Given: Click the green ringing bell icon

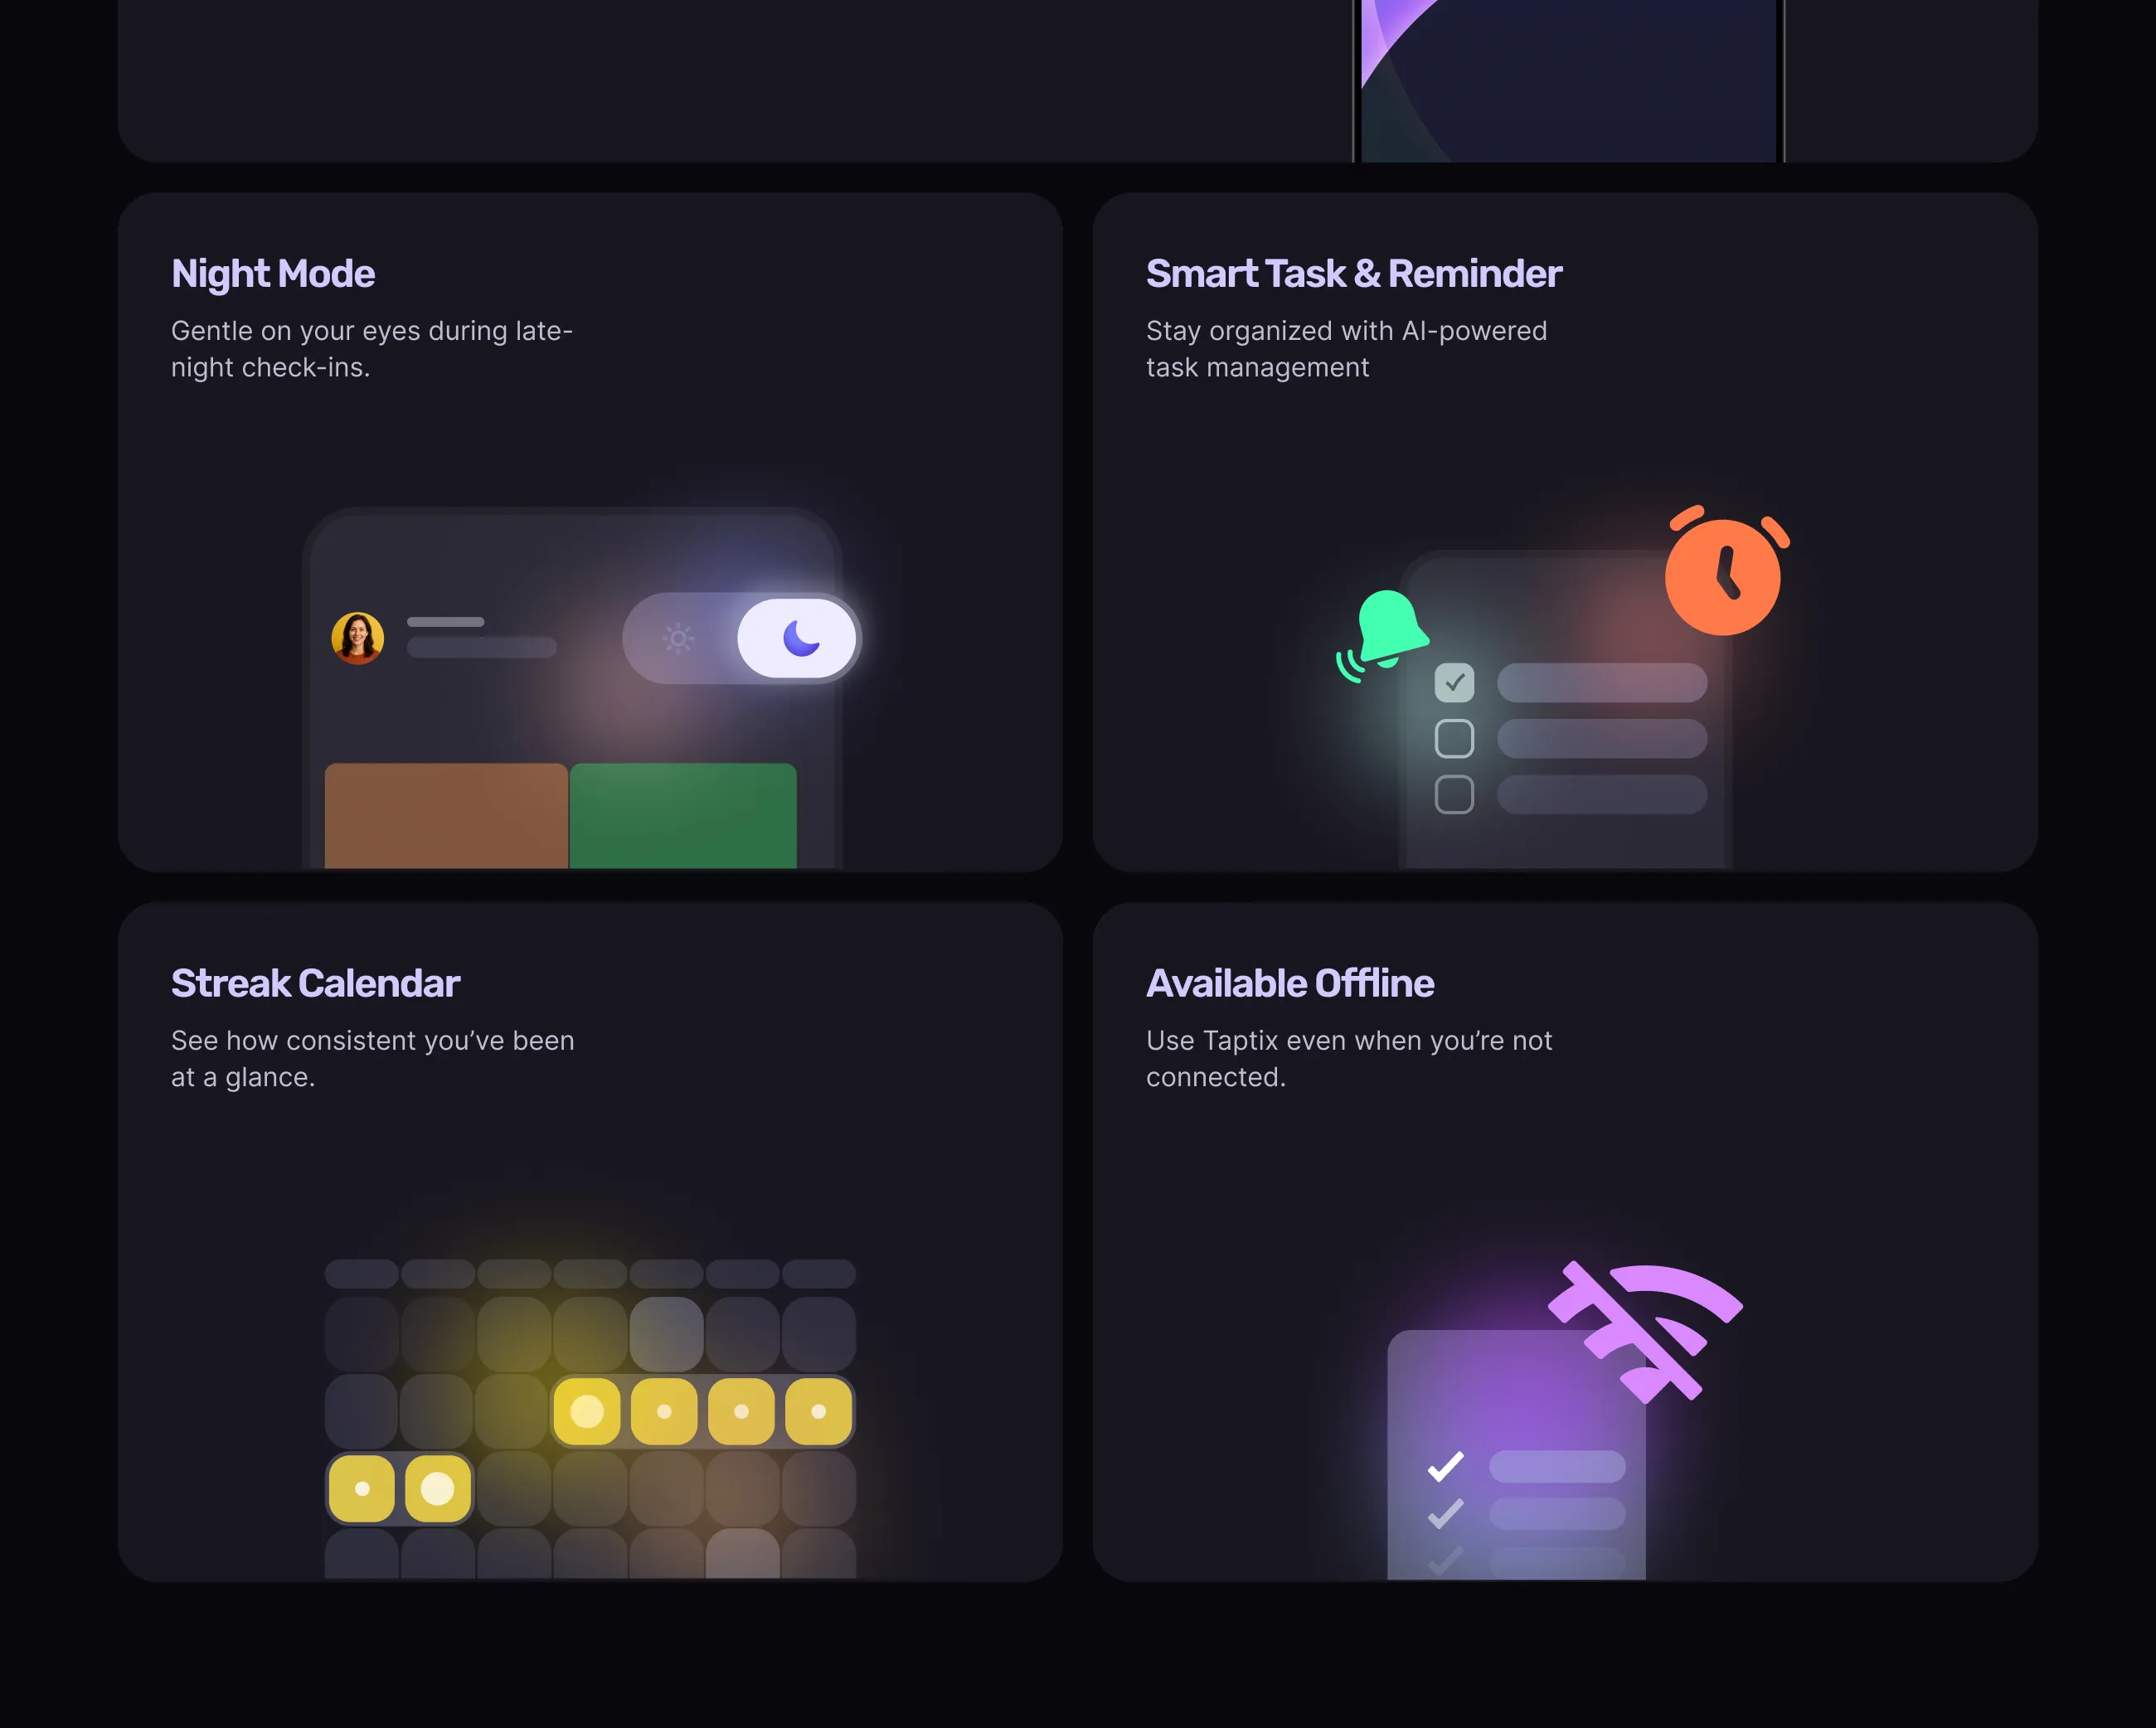Looking at the screenshot, I should [1383, 635].
